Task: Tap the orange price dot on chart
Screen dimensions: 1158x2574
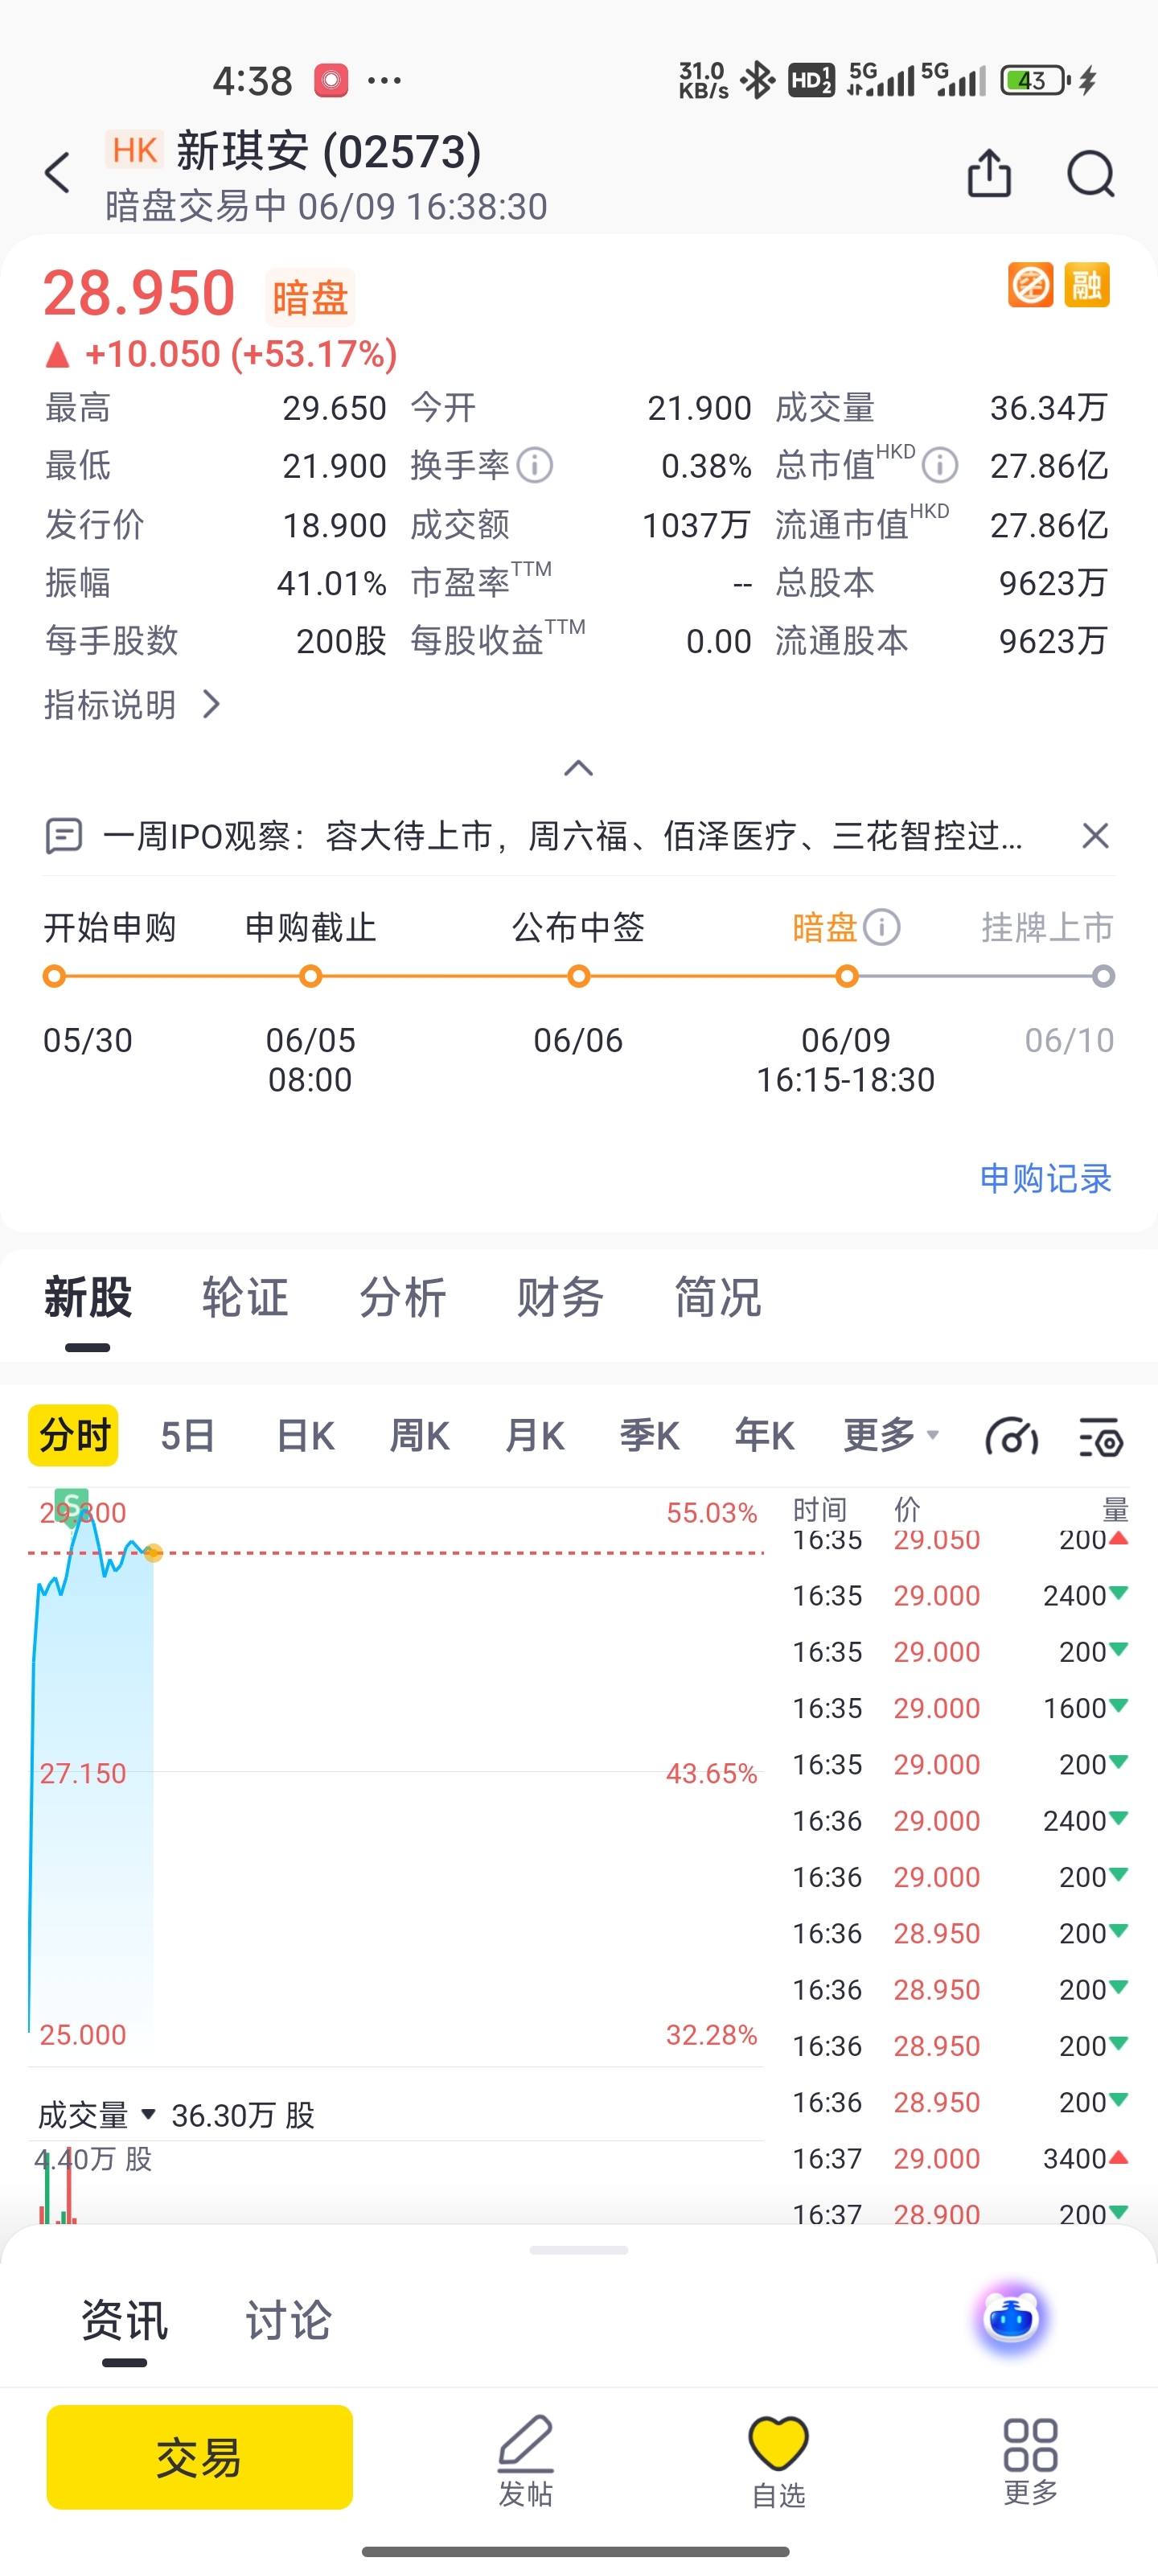Action: [153, 1552]
